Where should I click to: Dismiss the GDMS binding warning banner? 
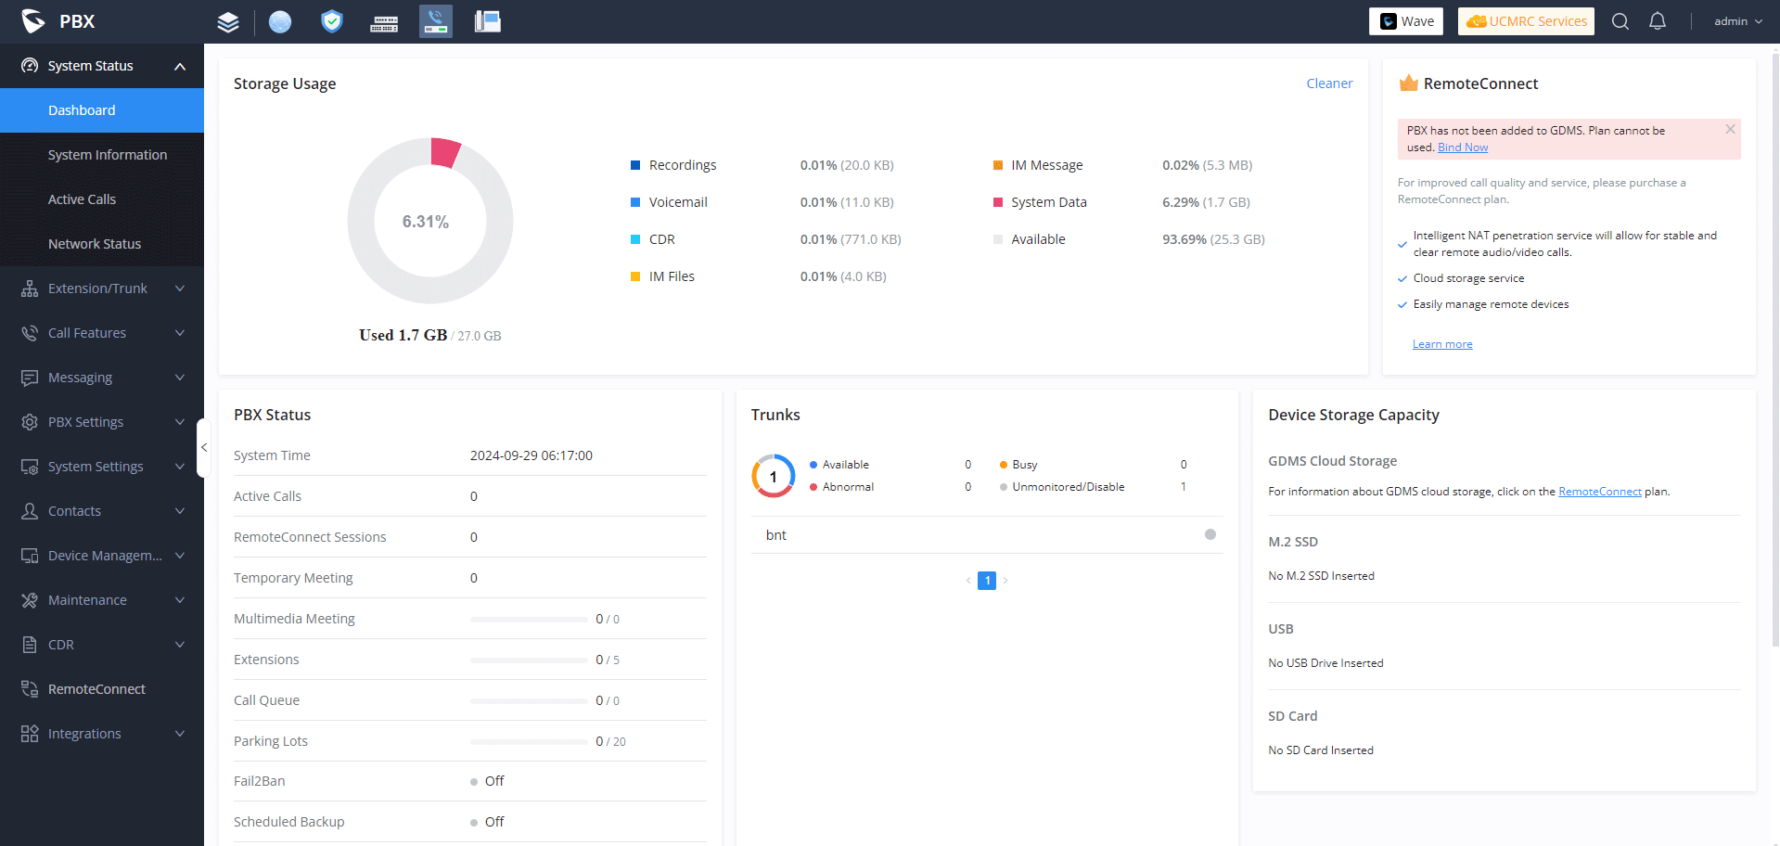(1730, 130)
